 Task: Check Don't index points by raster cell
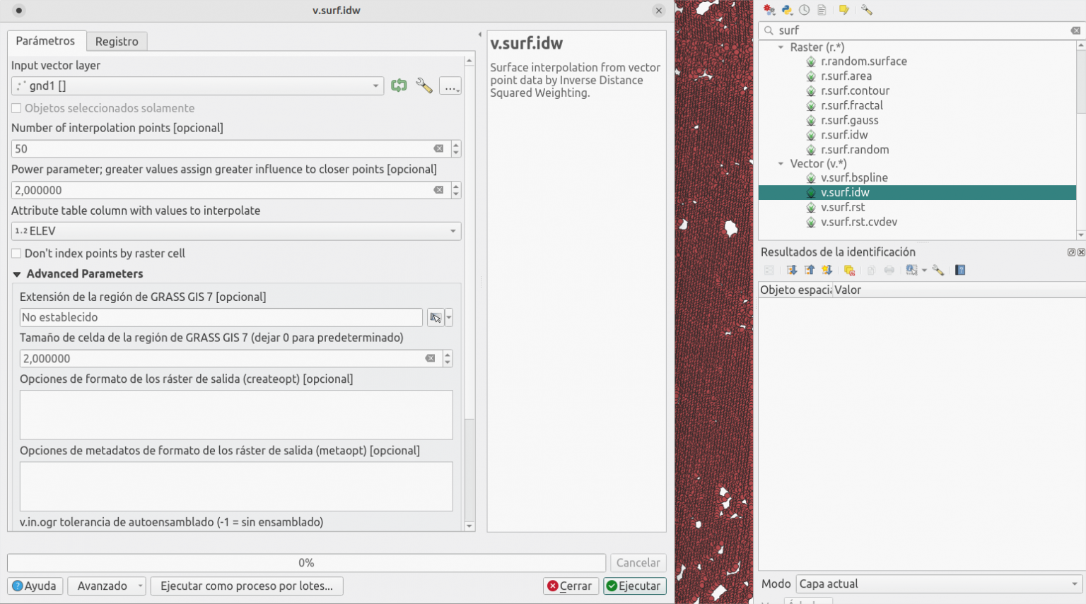(x=16, y=253)
